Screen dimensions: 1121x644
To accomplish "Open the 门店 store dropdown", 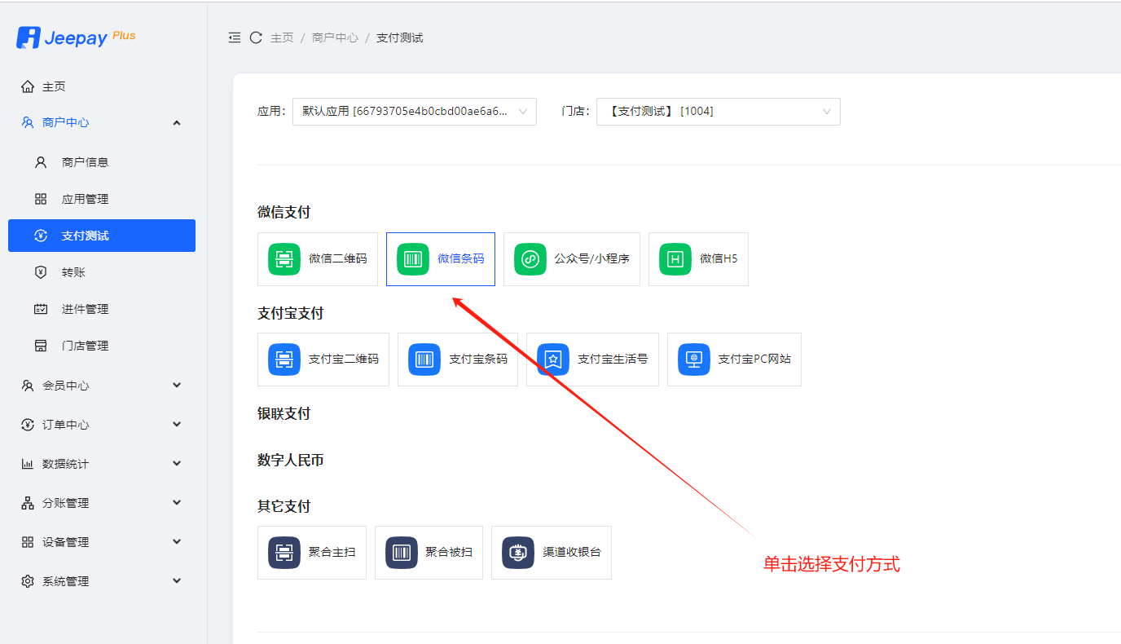I will (718, 112).
